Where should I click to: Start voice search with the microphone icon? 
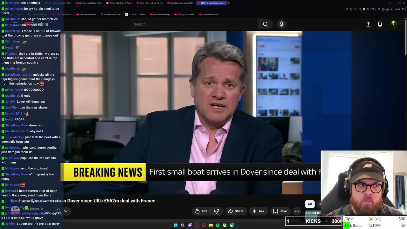(281, 24)
